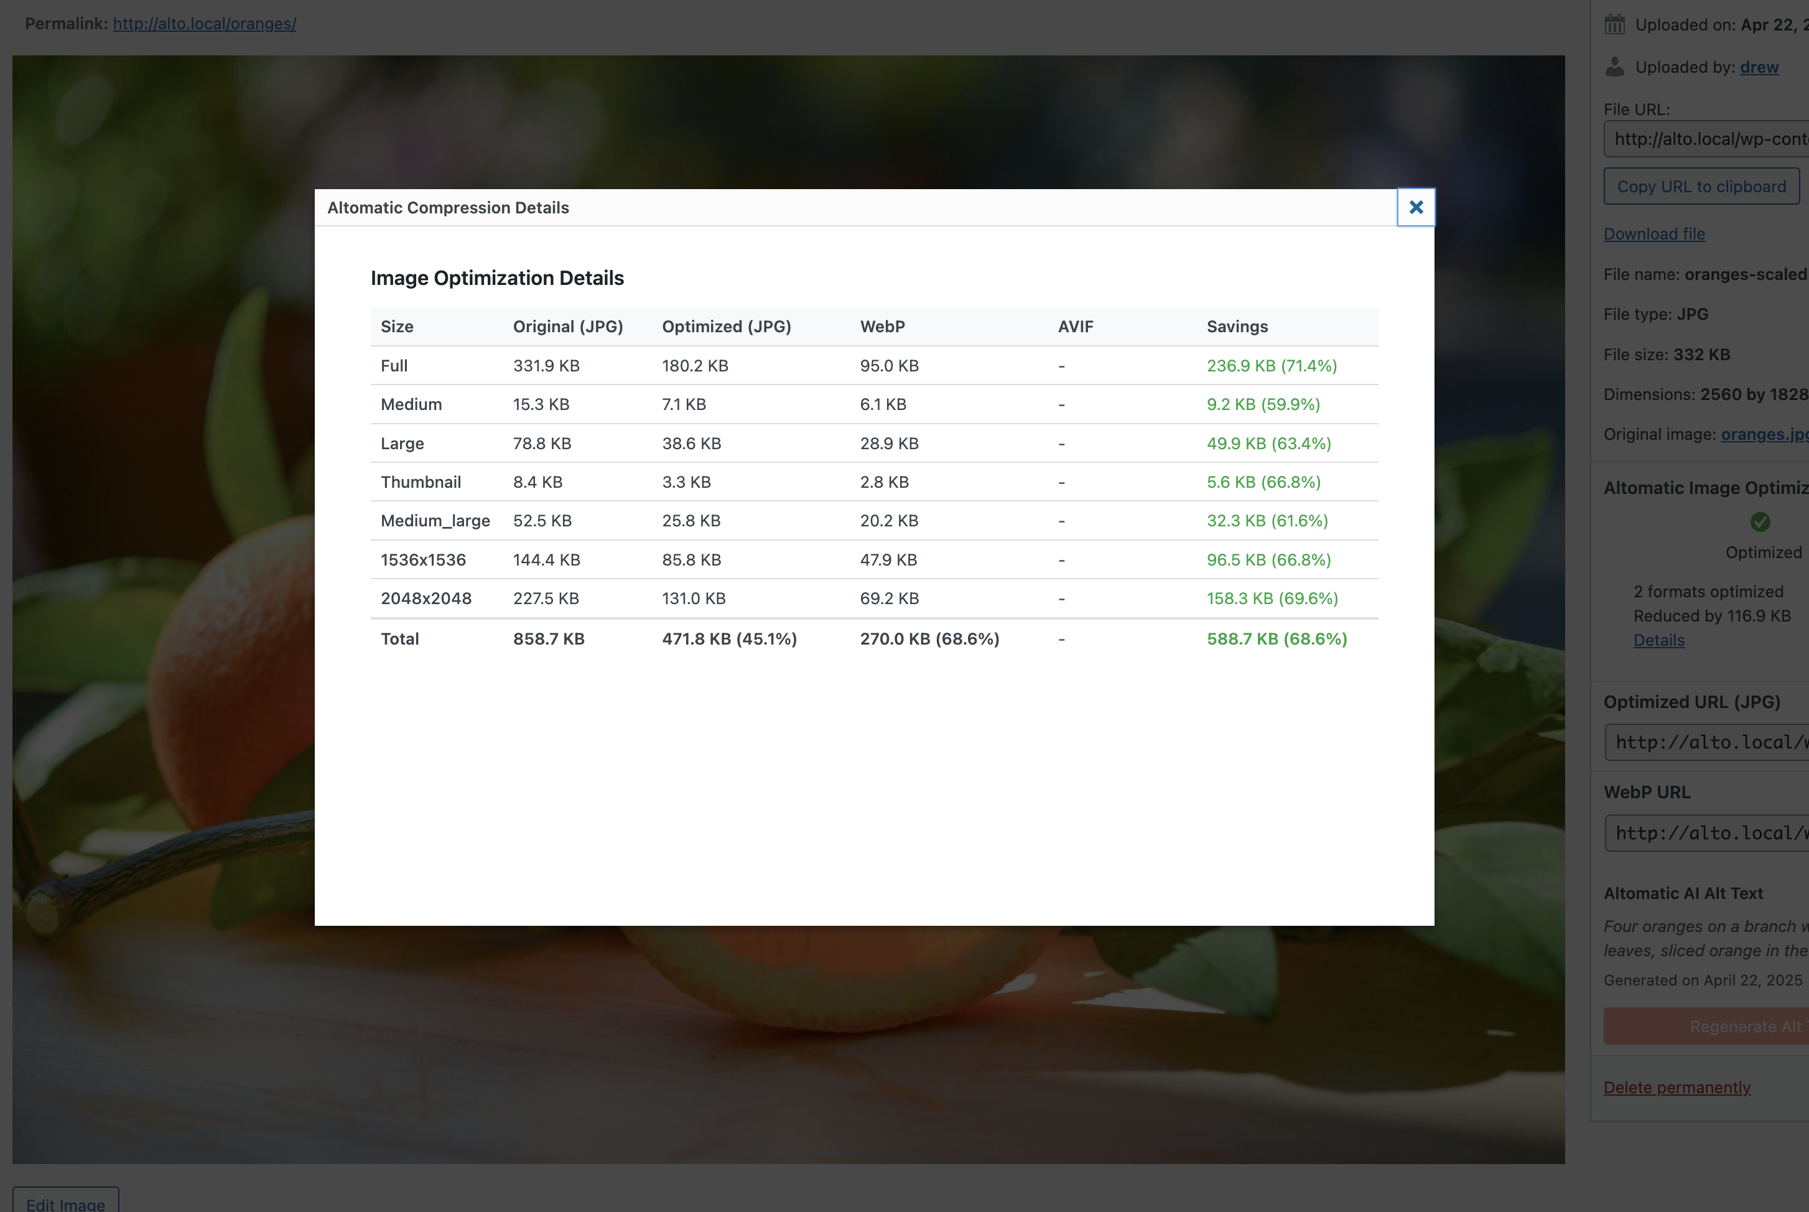Screen dimensions: 1809x1212
Task: Open the original image oranges.jpg link
Action: click(x=1764, y=434)
